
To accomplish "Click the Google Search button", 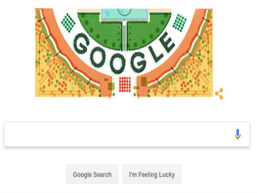I will coord(92,174).
